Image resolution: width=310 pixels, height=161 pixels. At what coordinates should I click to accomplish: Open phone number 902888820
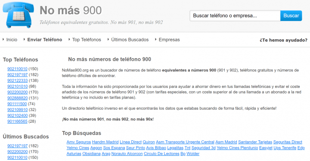tap(17, 98)
